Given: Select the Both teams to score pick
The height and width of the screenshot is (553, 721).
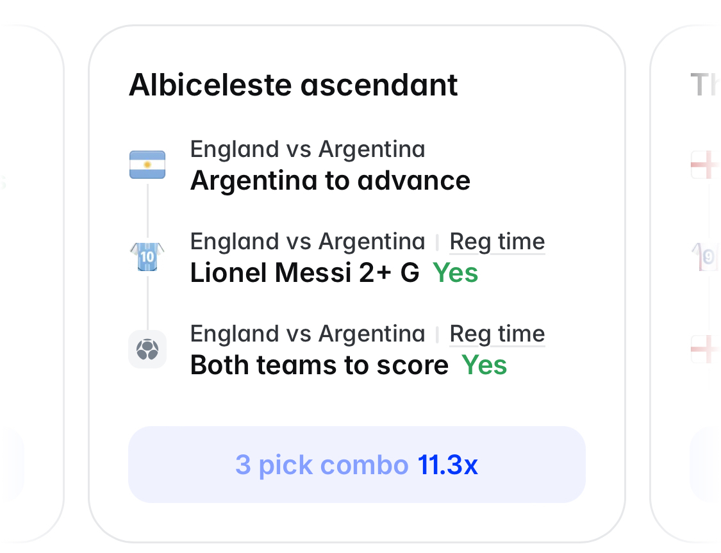Looking at the screenshot, I should [x=320, y=365].
